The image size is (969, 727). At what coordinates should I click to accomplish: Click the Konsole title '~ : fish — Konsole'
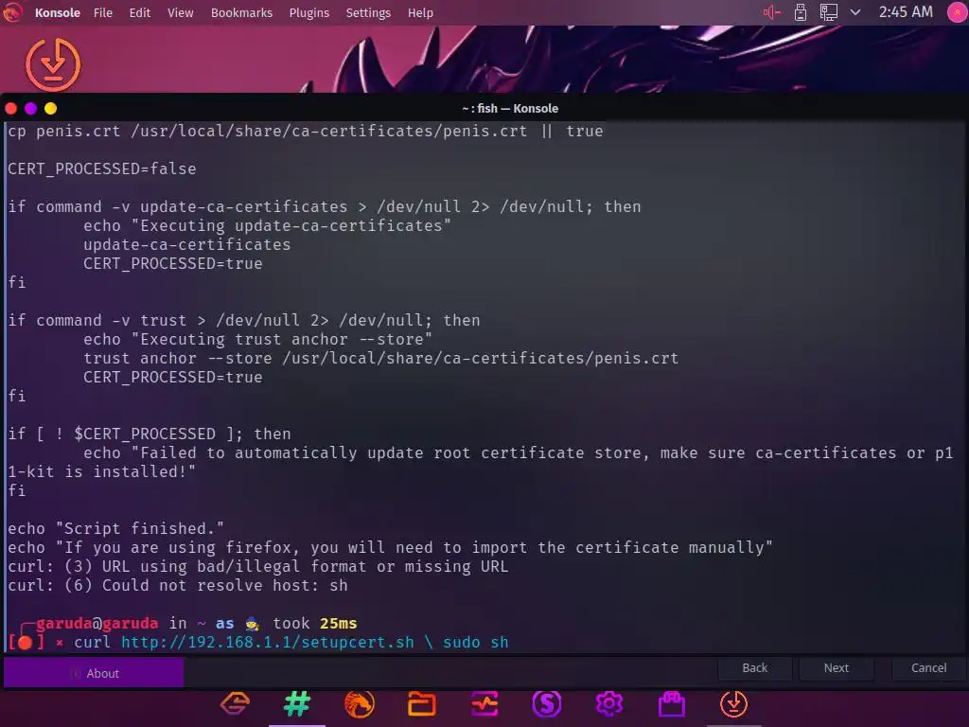point(510,109)
